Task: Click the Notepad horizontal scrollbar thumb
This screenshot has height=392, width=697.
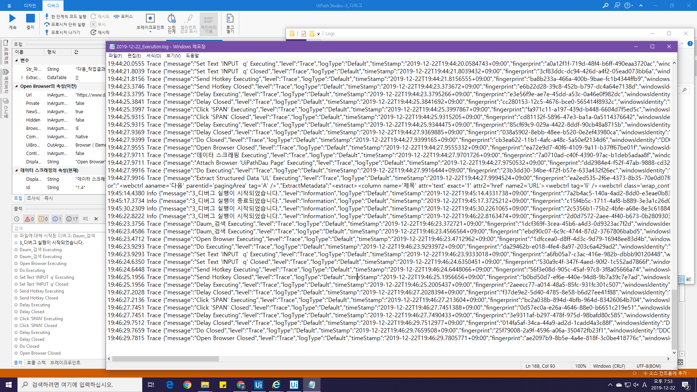Action: [x=165, y=359]
